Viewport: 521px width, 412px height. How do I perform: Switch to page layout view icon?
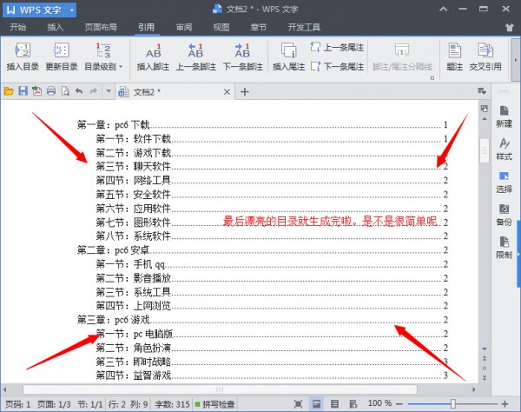(x=317, y=404)
